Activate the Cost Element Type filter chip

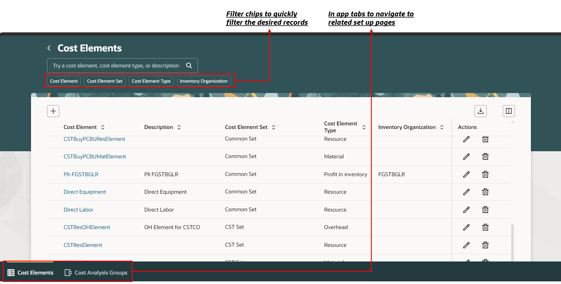coord(151,81)
